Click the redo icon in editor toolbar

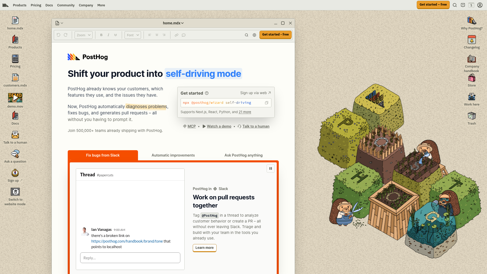click(66, 35)
